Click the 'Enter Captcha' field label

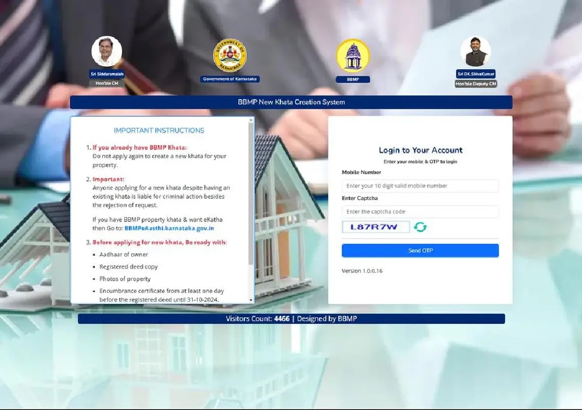pos(360,198)
